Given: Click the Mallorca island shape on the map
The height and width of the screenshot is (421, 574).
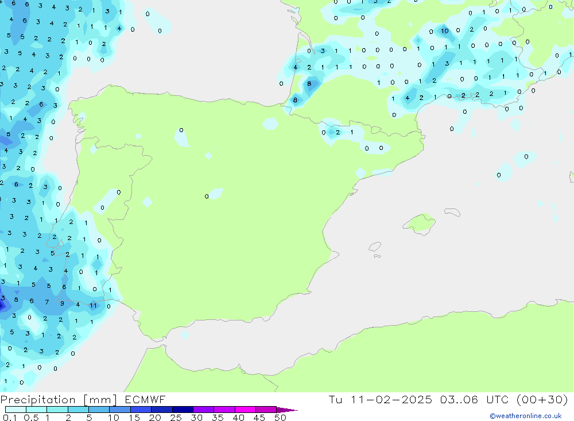Looking at the screenshot, I should tap(419, 223).
